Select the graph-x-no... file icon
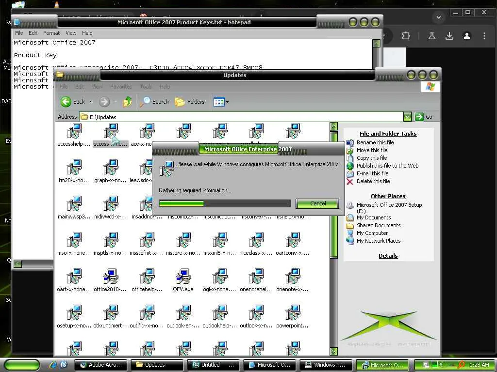Screen dimensions: 497x372 point(110,167)
